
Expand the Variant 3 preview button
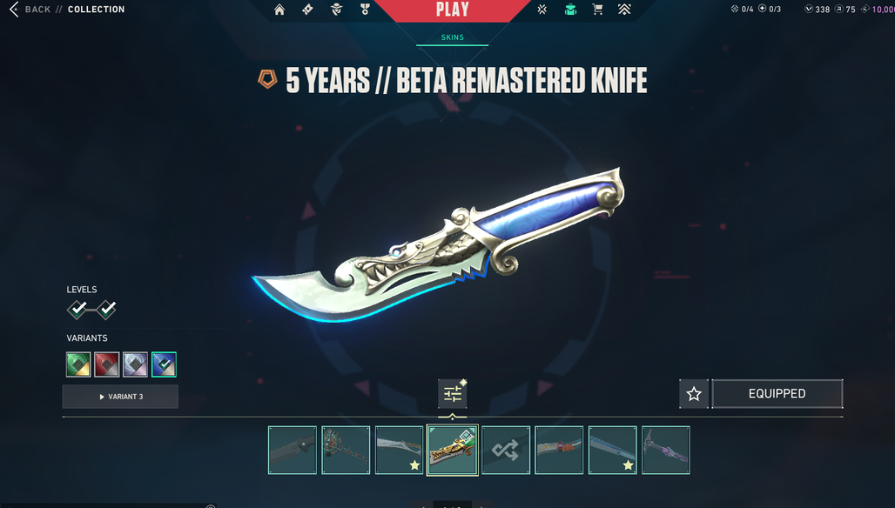coord(120,397)
